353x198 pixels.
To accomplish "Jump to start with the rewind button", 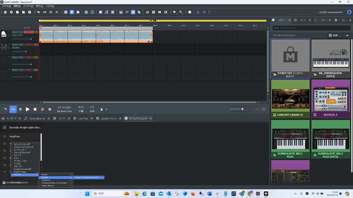I will pos(20,109).
